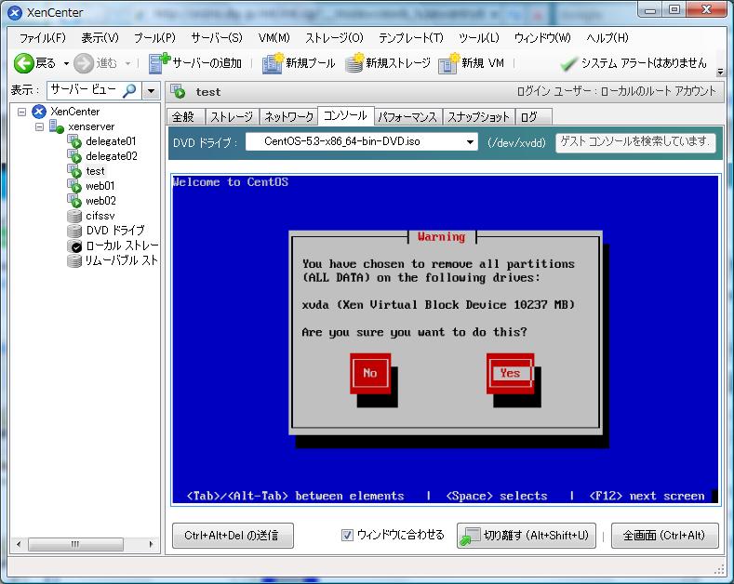
Task: Open the ファイル(F) menu
Action: point(43,38)
